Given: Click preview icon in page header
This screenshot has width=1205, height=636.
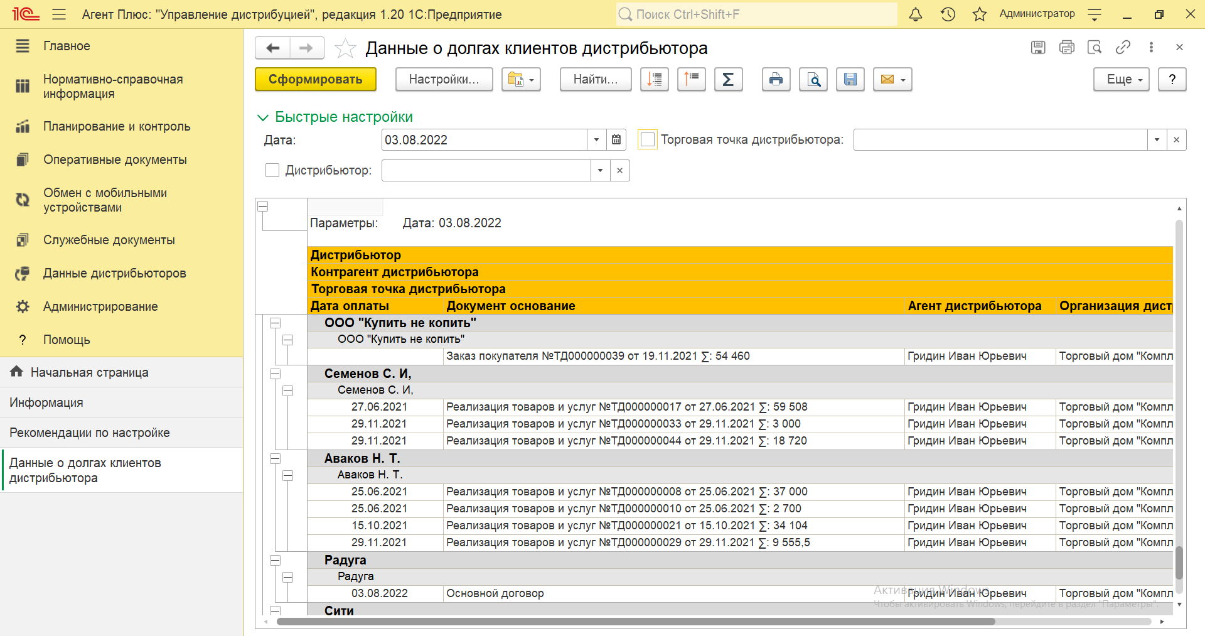Looking at the screenshot, I should pyautogui.click(x=1095, y=47).
